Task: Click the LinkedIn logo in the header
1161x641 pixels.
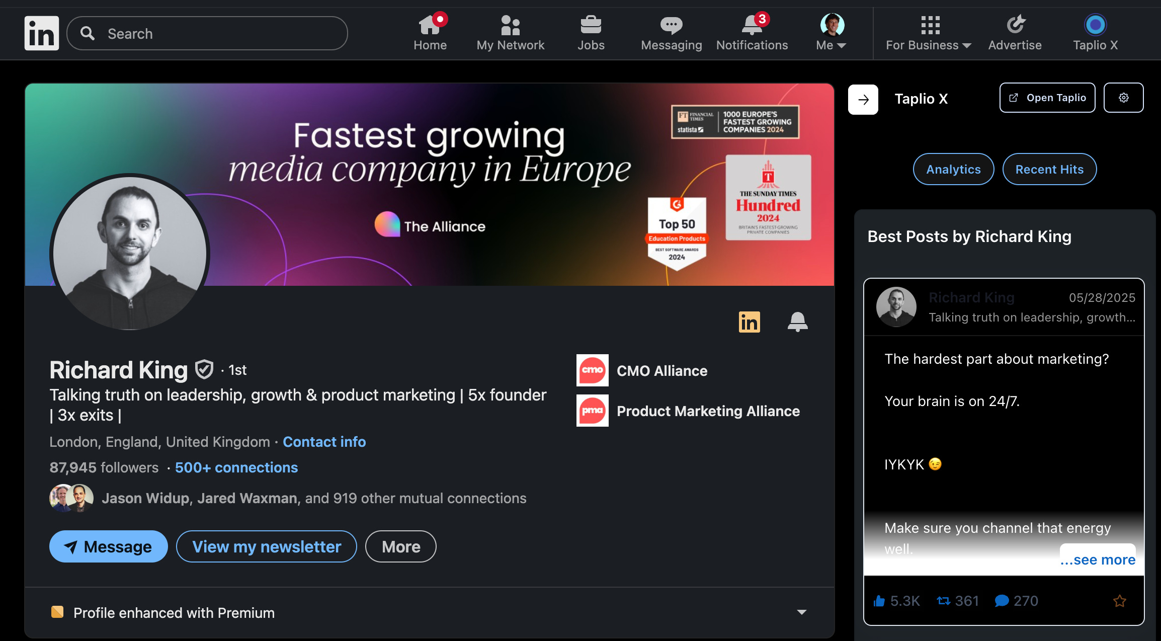Action: click(42, 33)
